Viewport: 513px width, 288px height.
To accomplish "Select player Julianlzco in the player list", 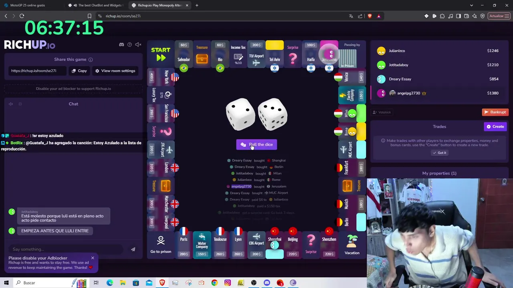I will coord(439,51).
